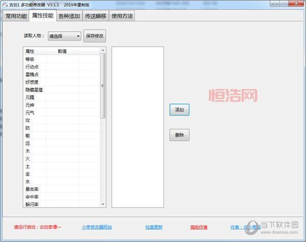The width and height of the screenshot is (306, 242).
Task: Click the 捐助作者 link
Action: (198, 227)
